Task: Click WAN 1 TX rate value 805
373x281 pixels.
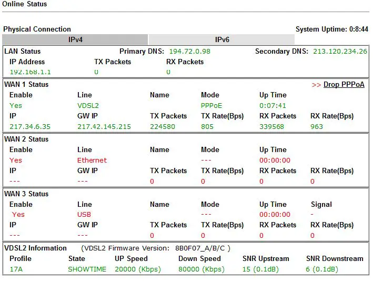Action: tap(207, 127)
